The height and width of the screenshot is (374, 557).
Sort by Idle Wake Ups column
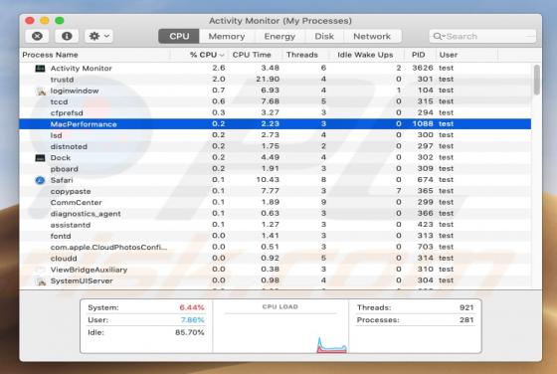(x=366, y=55)
